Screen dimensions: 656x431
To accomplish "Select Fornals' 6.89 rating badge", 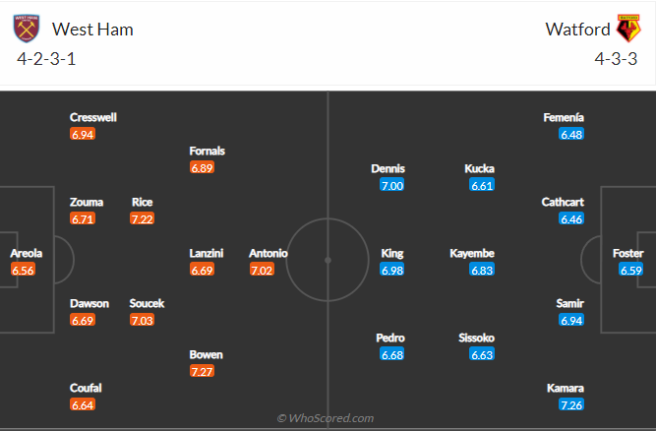I will tap(201, 168).
